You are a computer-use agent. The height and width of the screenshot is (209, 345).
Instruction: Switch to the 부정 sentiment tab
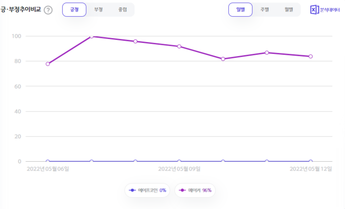98,9
